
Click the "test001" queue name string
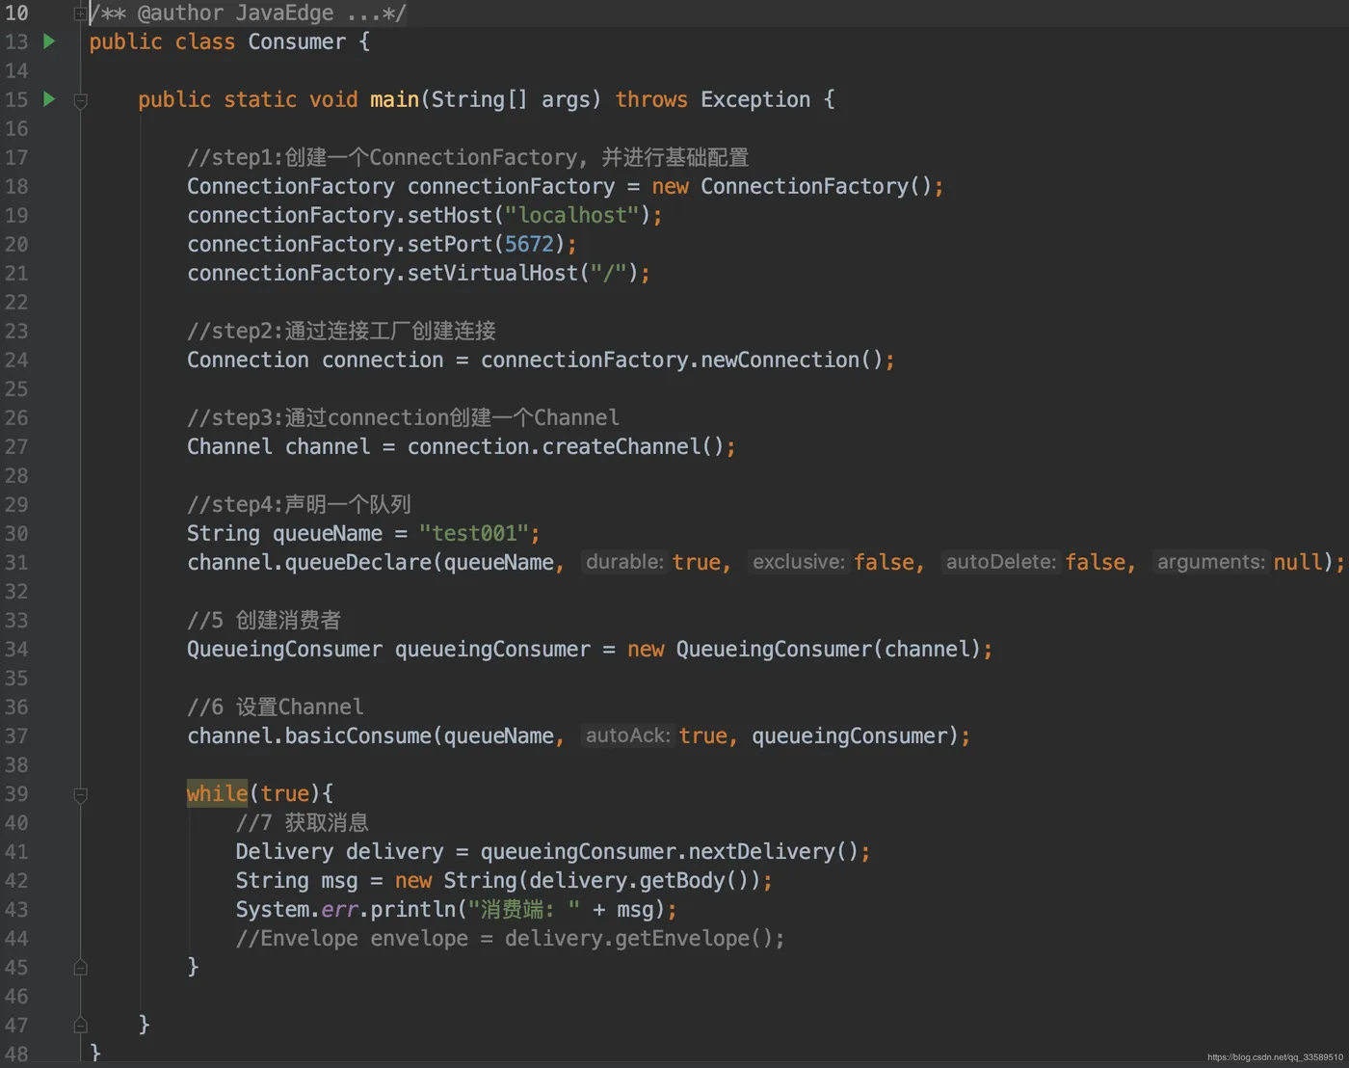(x=474, y=533)
